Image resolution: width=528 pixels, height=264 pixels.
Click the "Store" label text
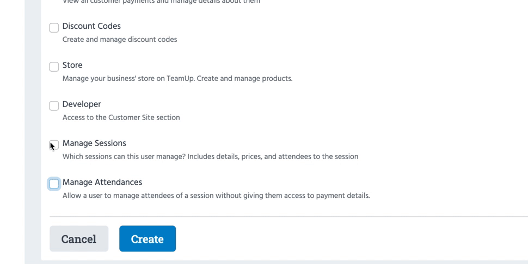(72, 65)
